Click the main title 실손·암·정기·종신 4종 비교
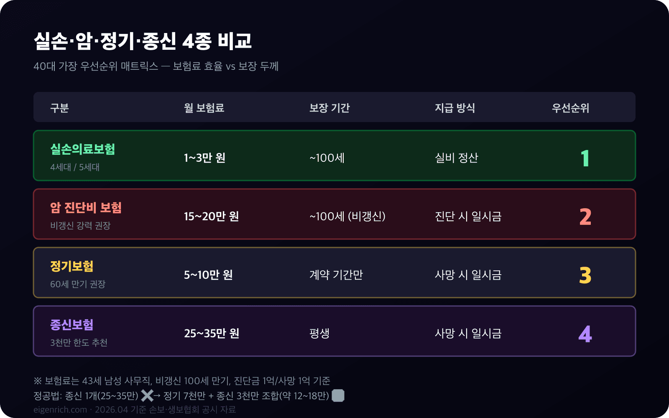This screenshot has height=418, width=669. (x=143, y=41)
